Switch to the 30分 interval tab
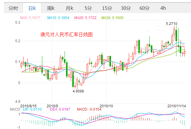 [x=126, y=8]
